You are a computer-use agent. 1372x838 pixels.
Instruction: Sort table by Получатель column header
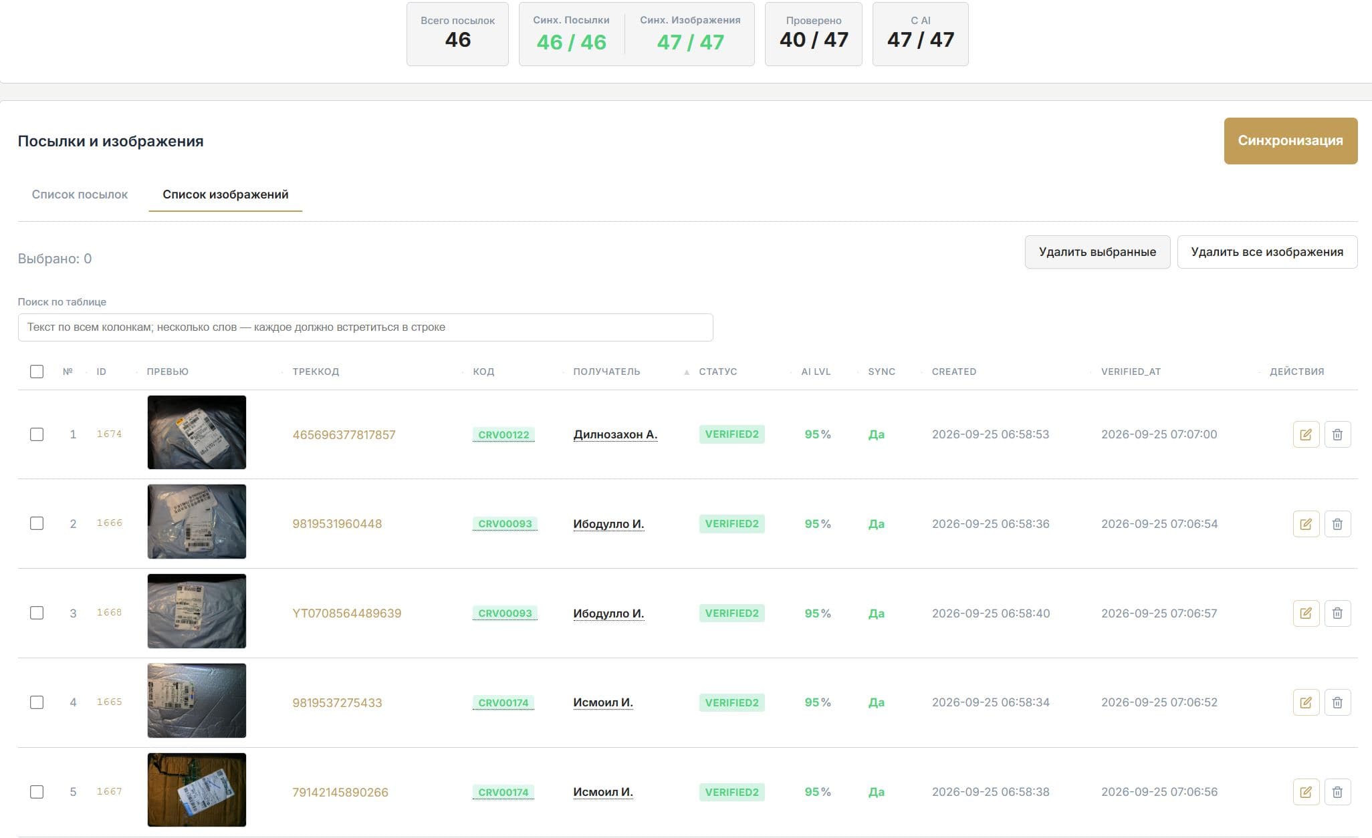pyautogui.click(x=606, y=372)
